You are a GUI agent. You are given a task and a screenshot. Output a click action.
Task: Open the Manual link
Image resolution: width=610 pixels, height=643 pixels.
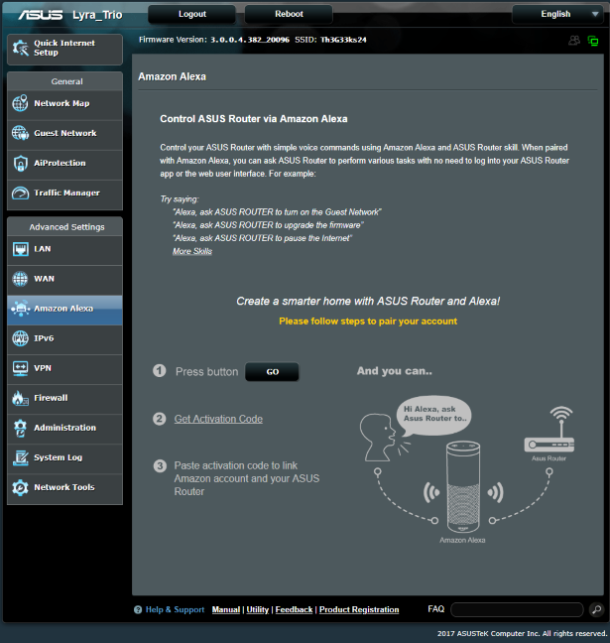[x=226, y=610]
